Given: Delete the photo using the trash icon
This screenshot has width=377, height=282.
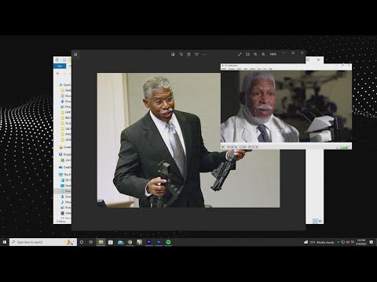Looking at the screenshot, I should [188, 54].
